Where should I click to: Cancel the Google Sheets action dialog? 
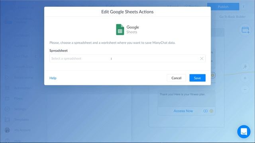click(x=176, y=78)
